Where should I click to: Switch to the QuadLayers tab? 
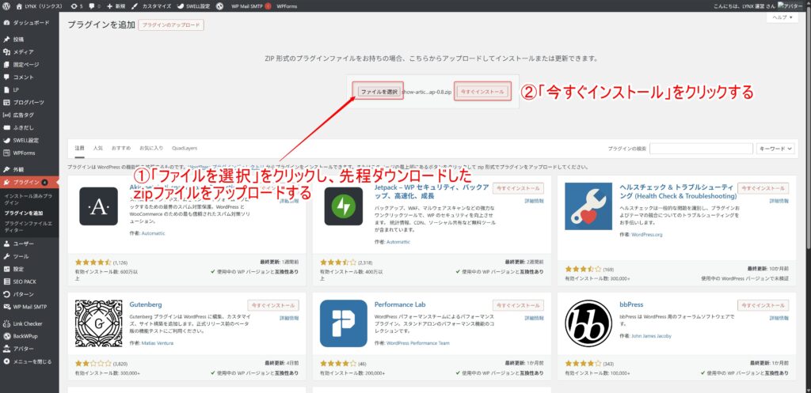coord(184,148)
